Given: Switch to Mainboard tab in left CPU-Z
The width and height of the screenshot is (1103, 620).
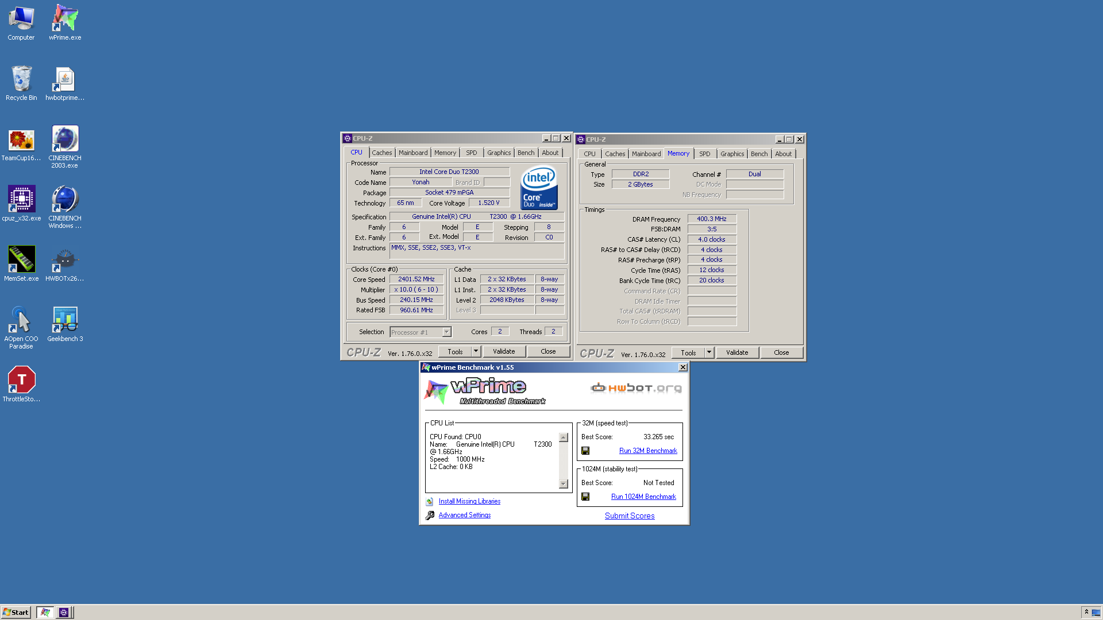Looking at the screenshot, I should pyautogui.click(x=413, y=153).
